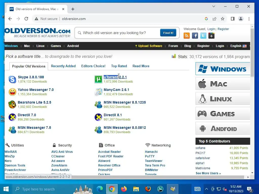Open the Google Plus icon
259x194 pixels.
click(211, 36)
